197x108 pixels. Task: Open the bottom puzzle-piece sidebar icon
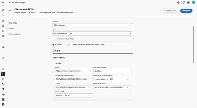(x=3, y=104)
